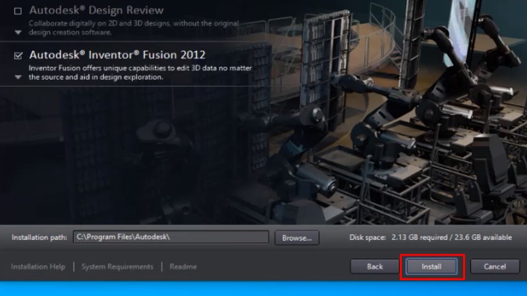Click the Autodesk Inventor Fusion 2012 title
The width and height of the screenshot is (527, 296).
(117, 55)
